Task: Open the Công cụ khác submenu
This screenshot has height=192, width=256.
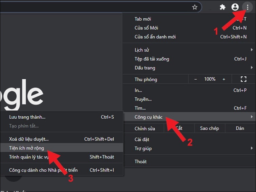Action: pyautogui.click(x=149, y=117)
